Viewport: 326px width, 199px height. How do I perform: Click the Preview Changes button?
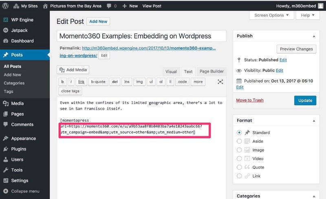296,49
